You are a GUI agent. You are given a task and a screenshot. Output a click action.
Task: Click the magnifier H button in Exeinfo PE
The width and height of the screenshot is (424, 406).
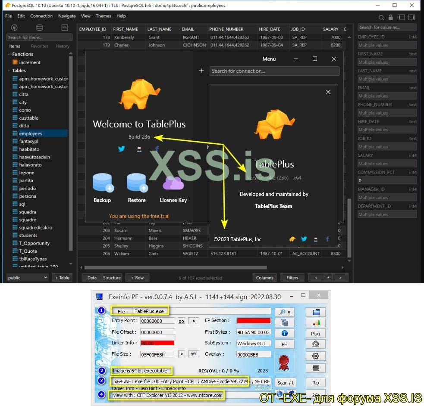(x=285, y=312)
